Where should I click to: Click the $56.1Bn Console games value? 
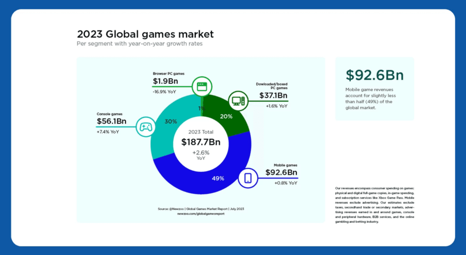(x=111, y=122)
